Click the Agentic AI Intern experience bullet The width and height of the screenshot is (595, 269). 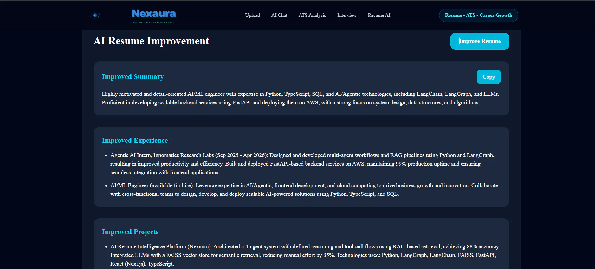302,164
